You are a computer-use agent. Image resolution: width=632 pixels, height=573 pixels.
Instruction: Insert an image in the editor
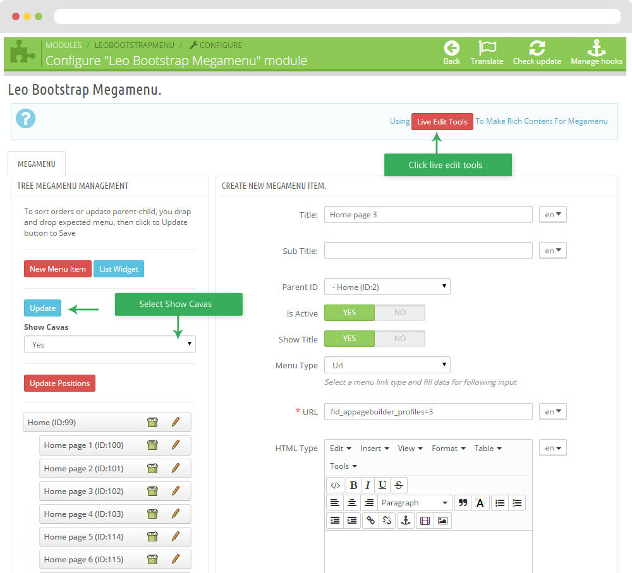442,521
